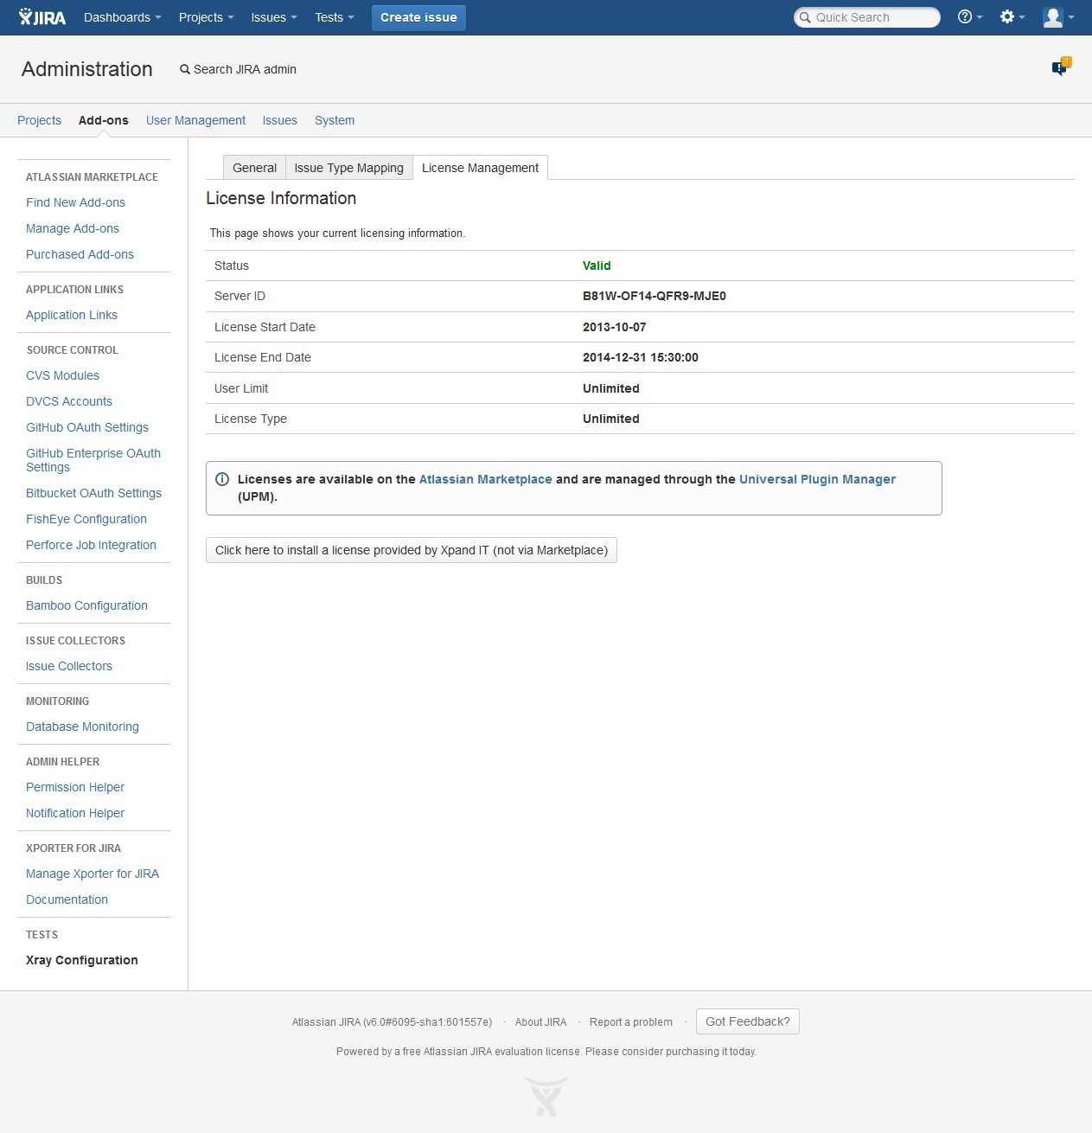1092x1133 pixels.
Task: Click the Got Feedback? button
Action: pyautogui.click(x=748, y=1021)
